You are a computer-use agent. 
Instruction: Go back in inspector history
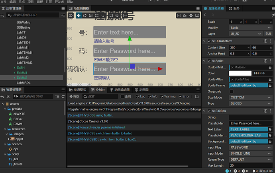click(x=205, y=15)
